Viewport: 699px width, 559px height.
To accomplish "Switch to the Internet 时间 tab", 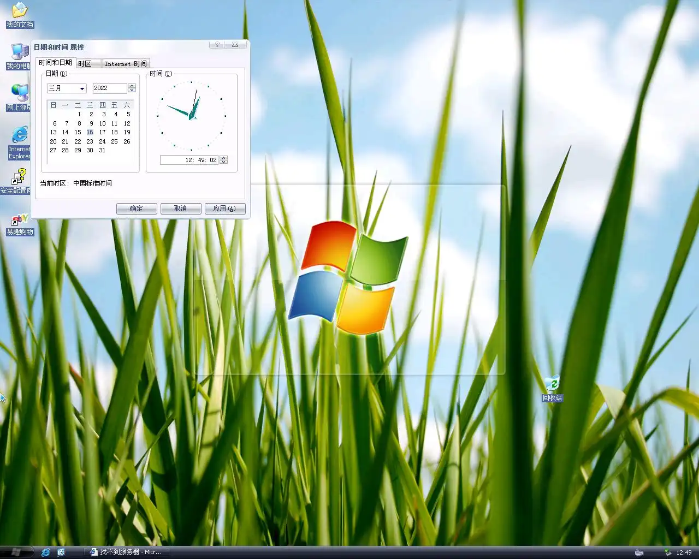I will click(x=126, y=64).
